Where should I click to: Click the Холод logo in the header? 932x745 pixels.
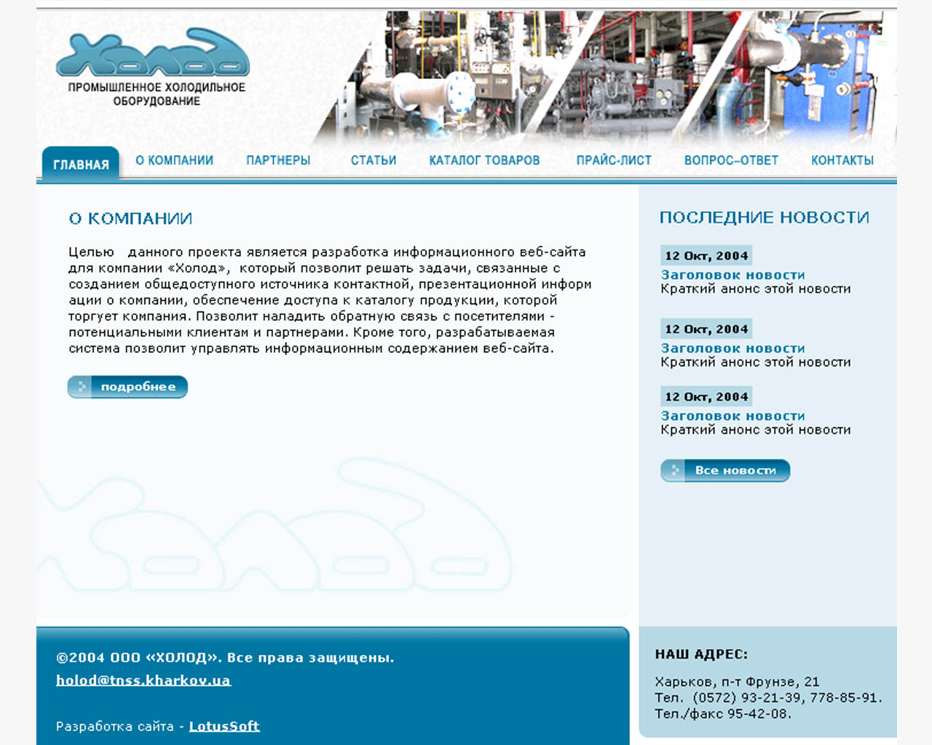tap(153, 52)
